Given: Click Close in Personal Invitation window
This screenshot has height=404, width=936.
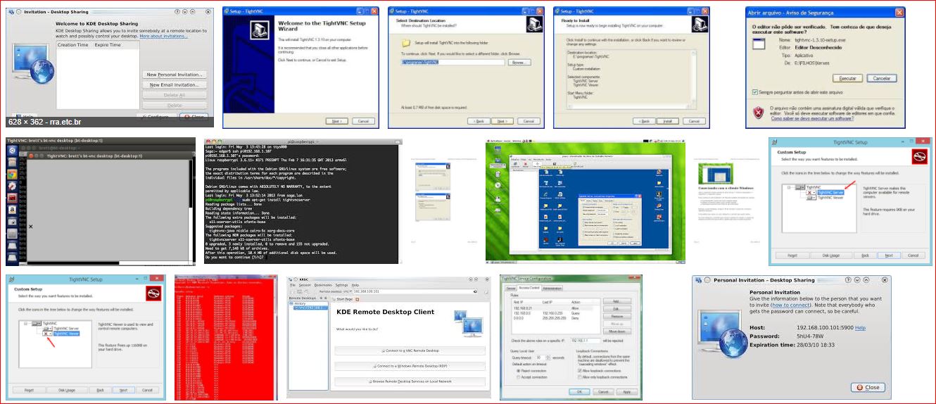Looking at the screenshot, I should click(868, 388).
